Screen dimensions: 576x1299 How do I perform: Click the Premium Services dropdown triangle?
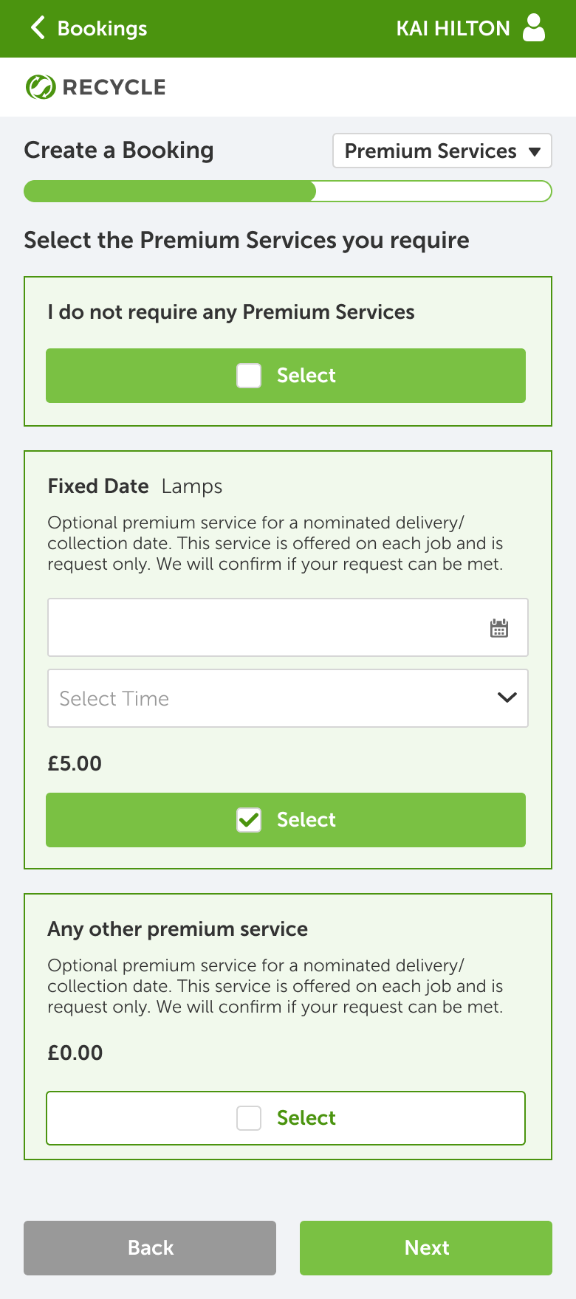pos(535,152)
